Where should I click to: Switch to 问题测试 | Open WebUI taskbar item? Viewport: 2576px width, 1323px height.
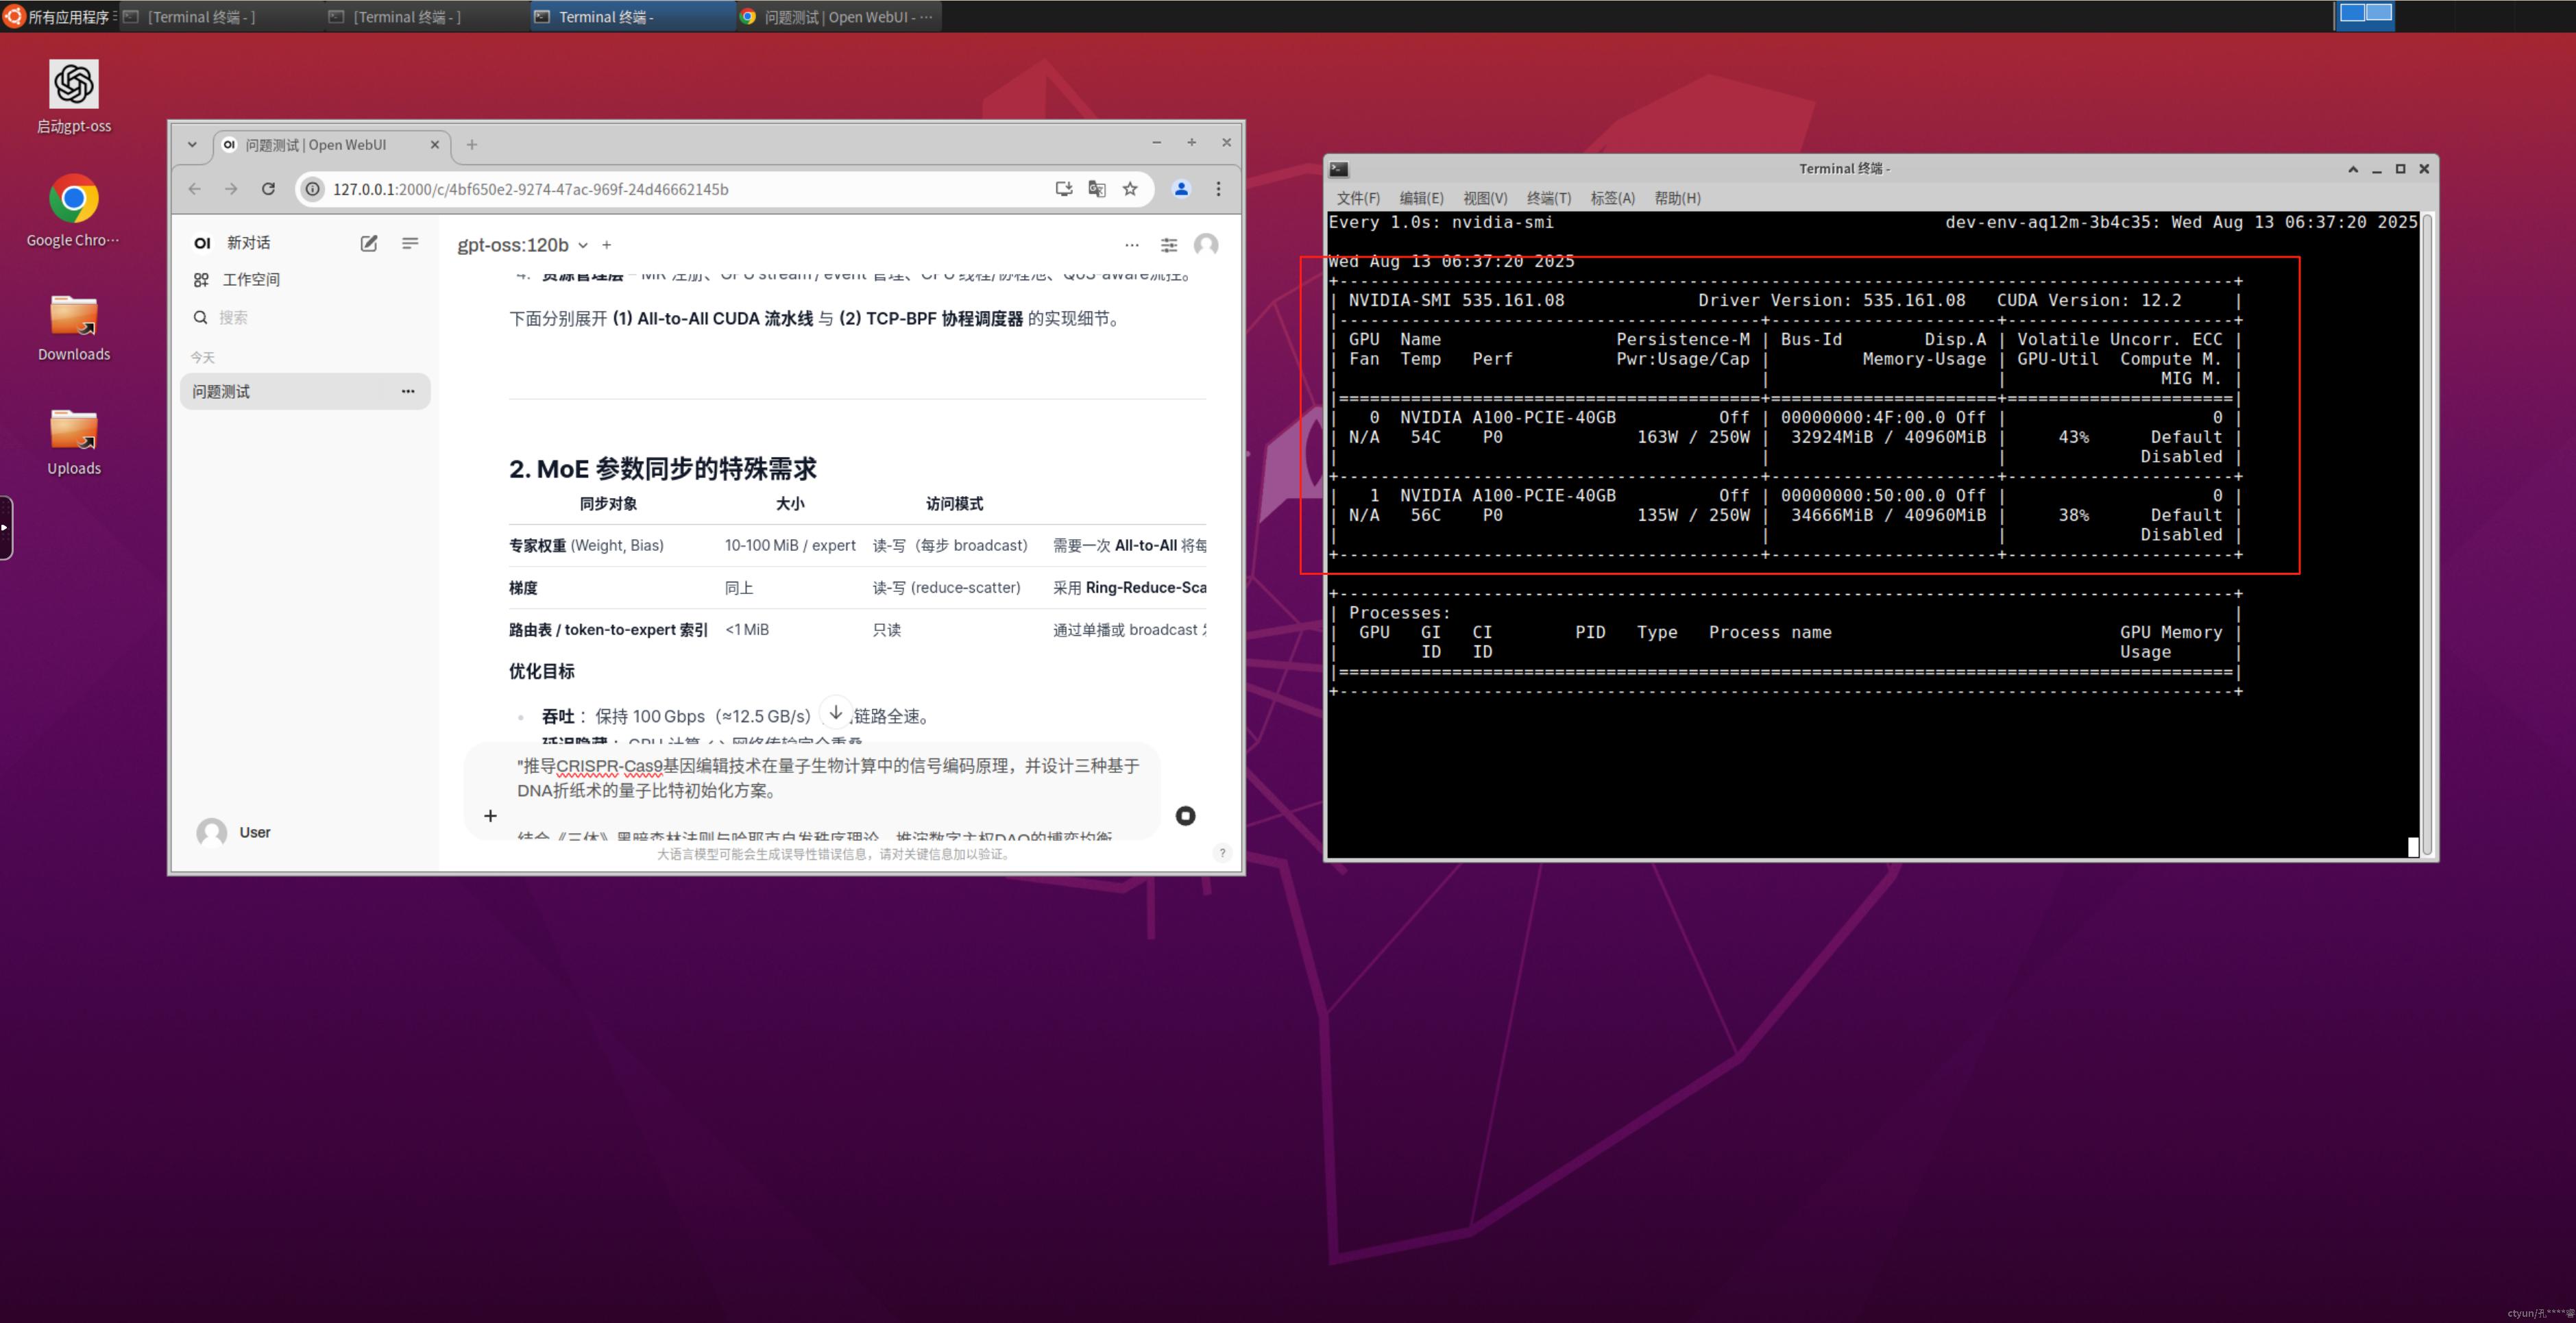coord(838,16)
